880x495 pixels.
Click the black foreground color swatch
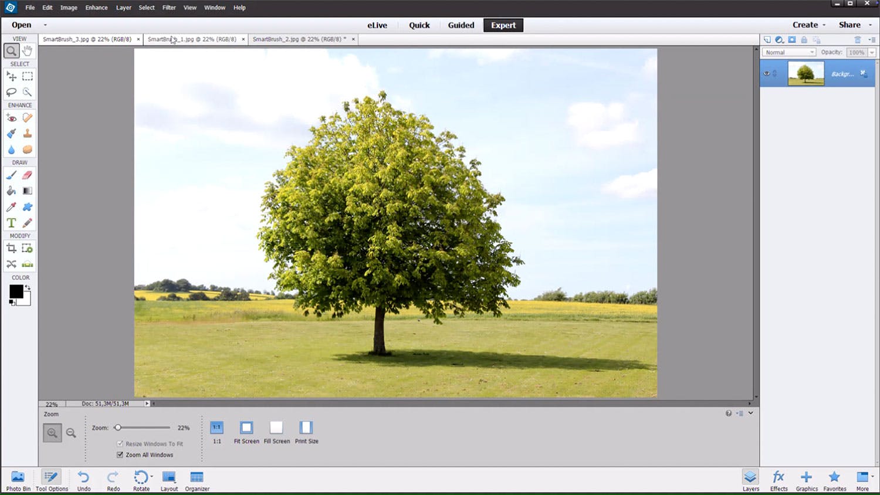coord(16,291)
